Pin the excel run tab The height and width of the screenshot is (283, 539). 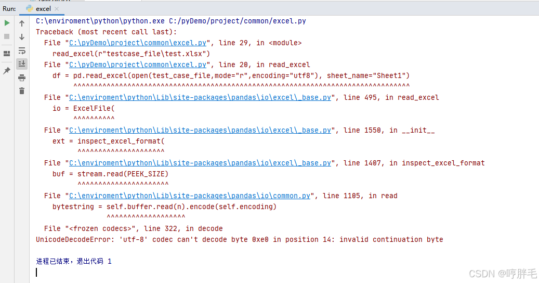[7, 71]
